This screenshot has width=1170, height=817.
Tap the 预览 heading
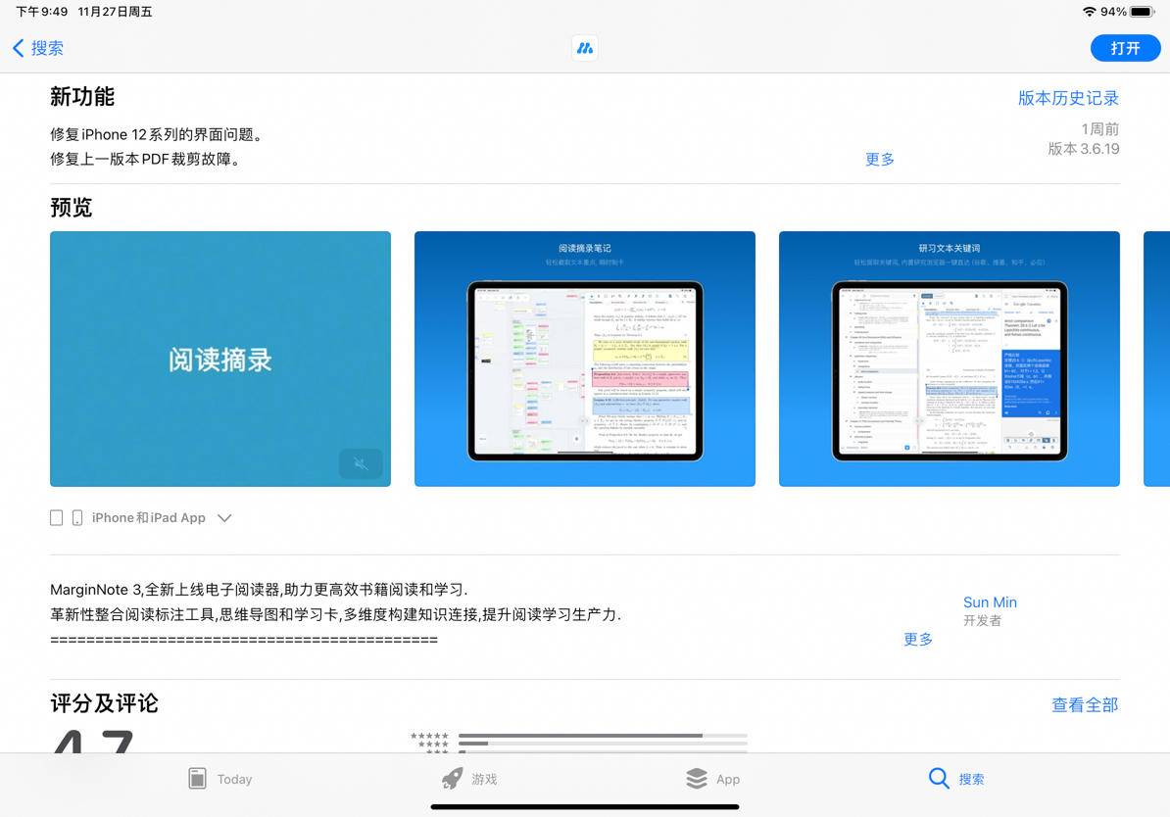pos(71,208)
